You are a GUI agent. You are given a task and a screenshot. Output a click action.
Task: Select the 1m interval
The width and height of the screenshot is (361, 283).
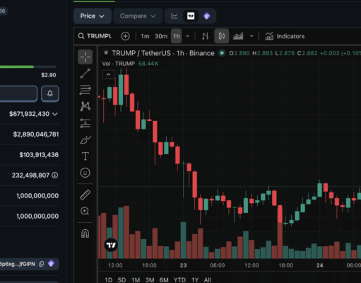[145, 36]
